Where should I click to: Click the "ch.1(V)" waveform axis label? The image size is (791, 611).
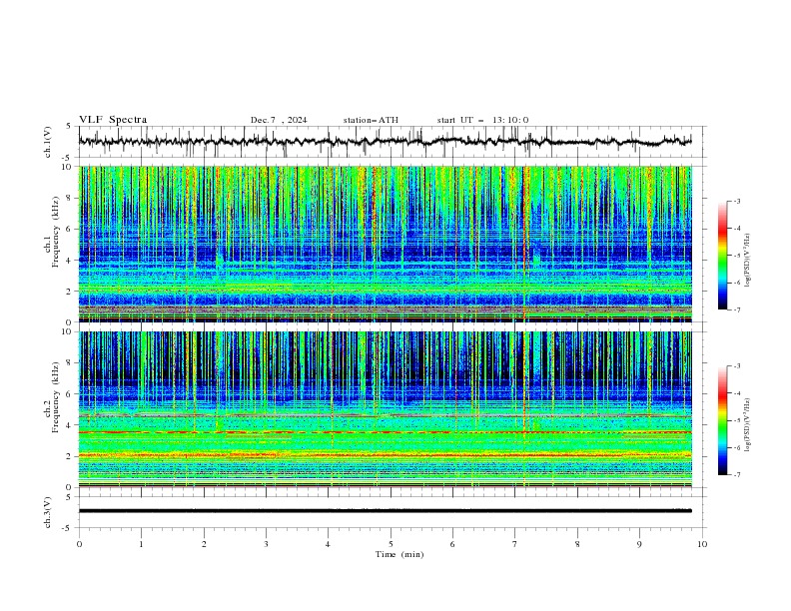[x=48, y=142]
